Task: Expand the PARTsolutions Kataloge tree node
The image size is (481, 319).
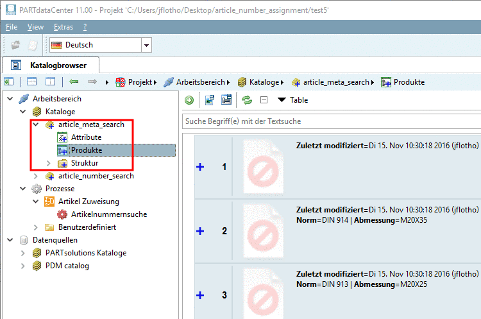Action: click(23, 253)
